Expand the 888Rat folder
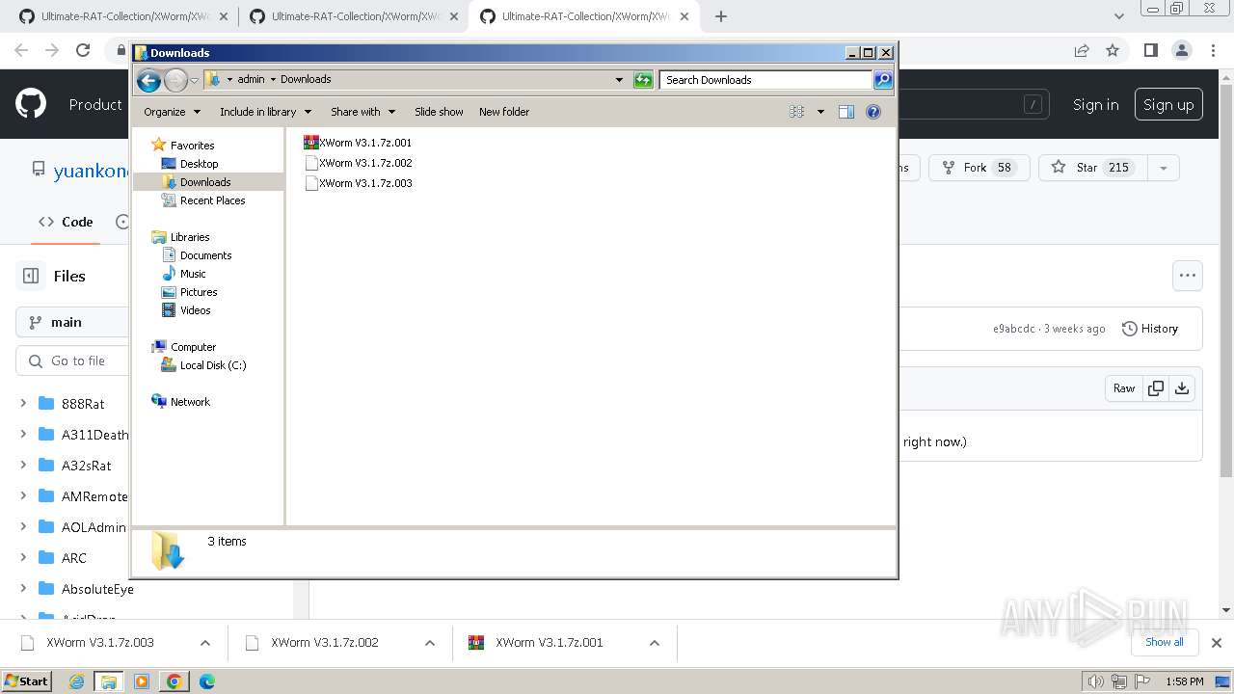 coord(23,404)
